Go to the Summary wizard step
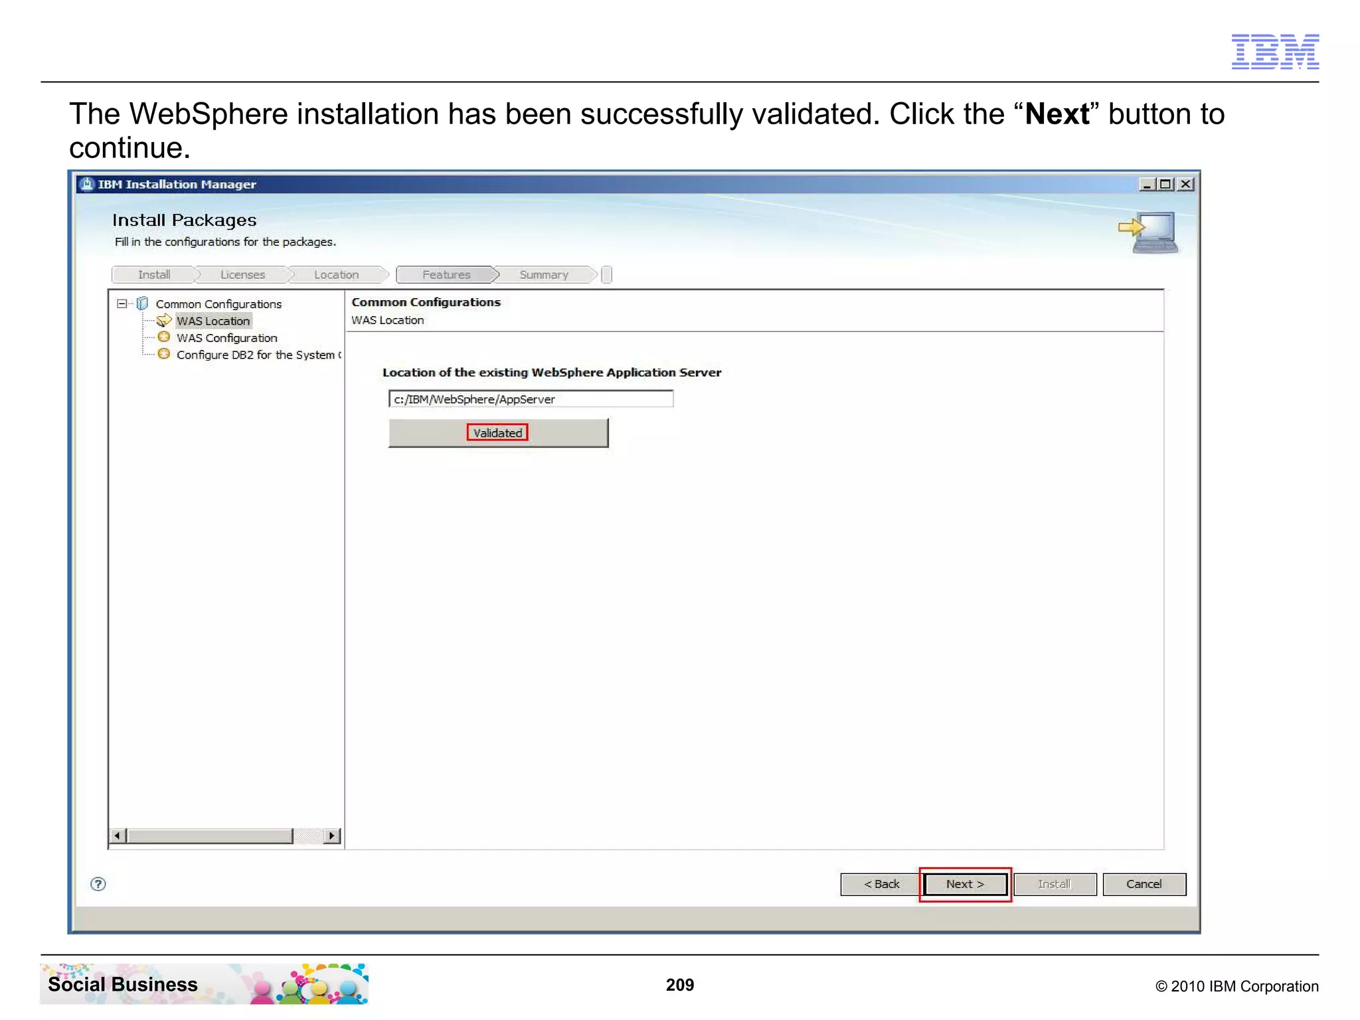The image size is (1360, 1020). (544, 275)
